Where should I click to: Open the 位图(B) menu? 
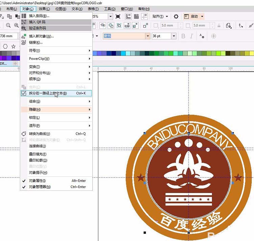click(61, 9)
